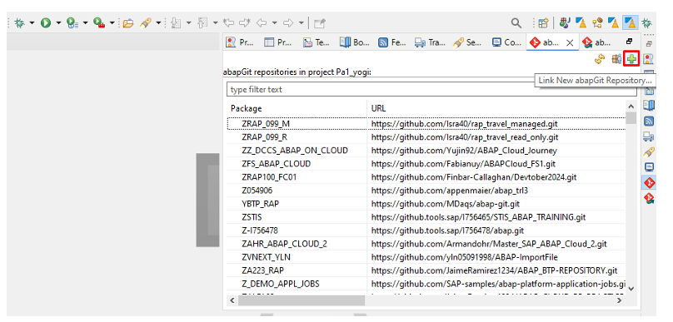Open the second ab... abapGit Staging tab

coord(596,42)
